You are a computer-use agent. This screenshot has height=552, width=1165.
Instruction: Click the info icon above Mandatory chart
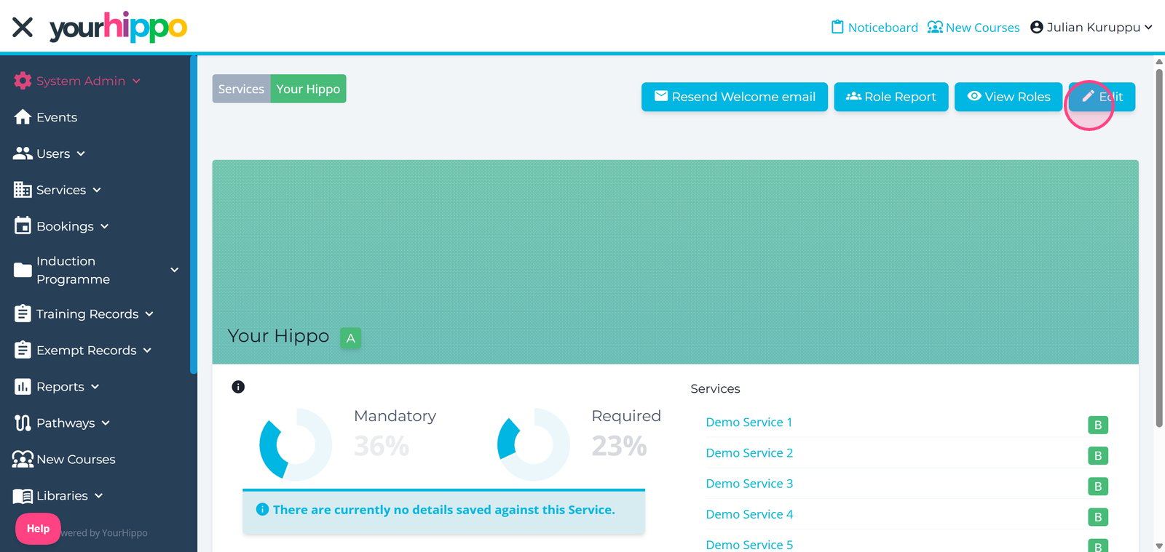[238, 387]
